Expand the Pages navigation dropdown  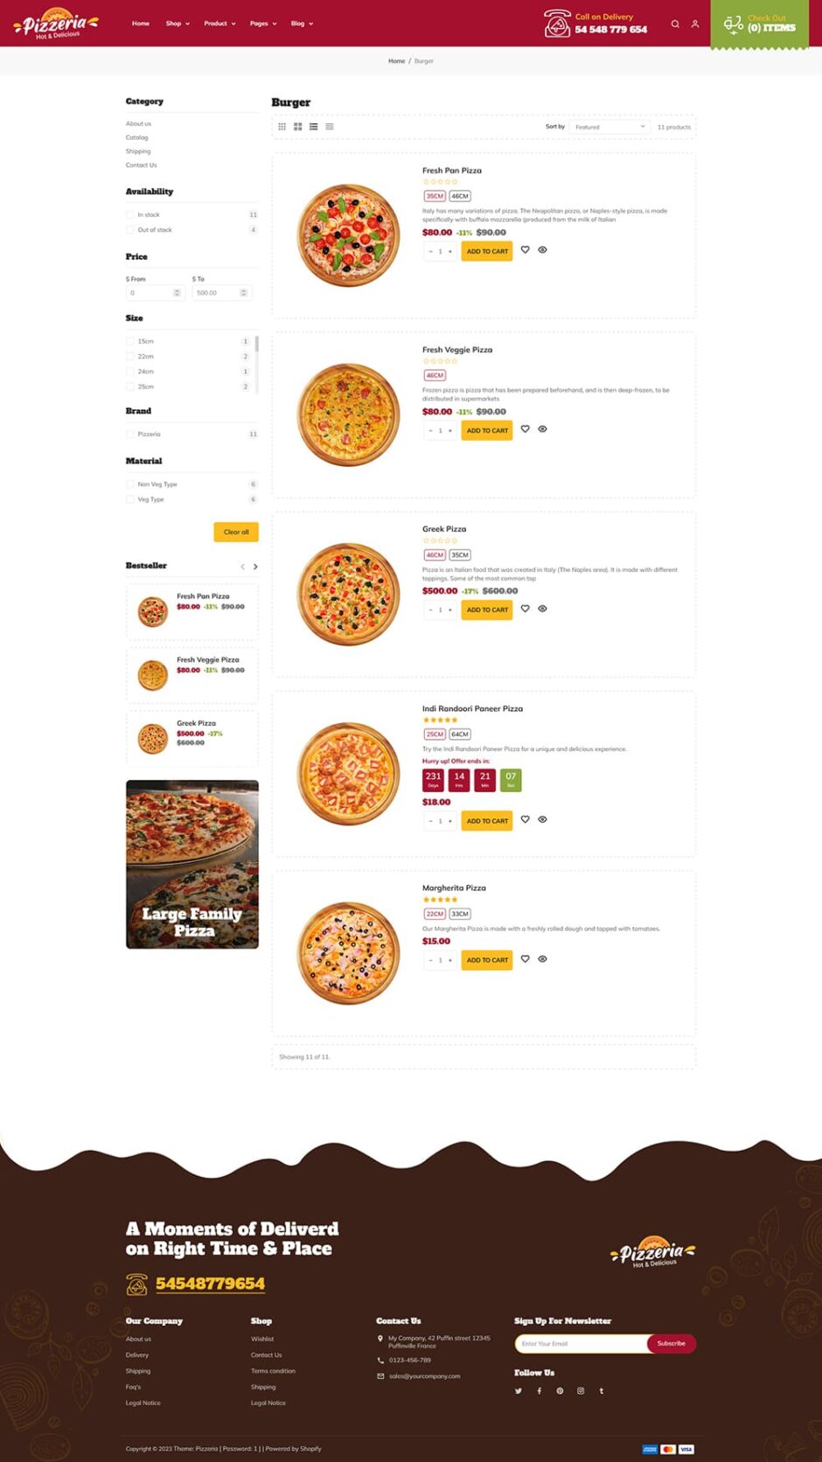coord(263,24)
